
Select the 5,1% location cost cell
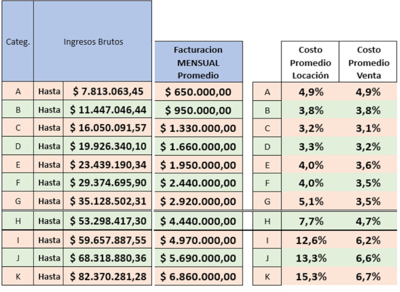point(311,201)
